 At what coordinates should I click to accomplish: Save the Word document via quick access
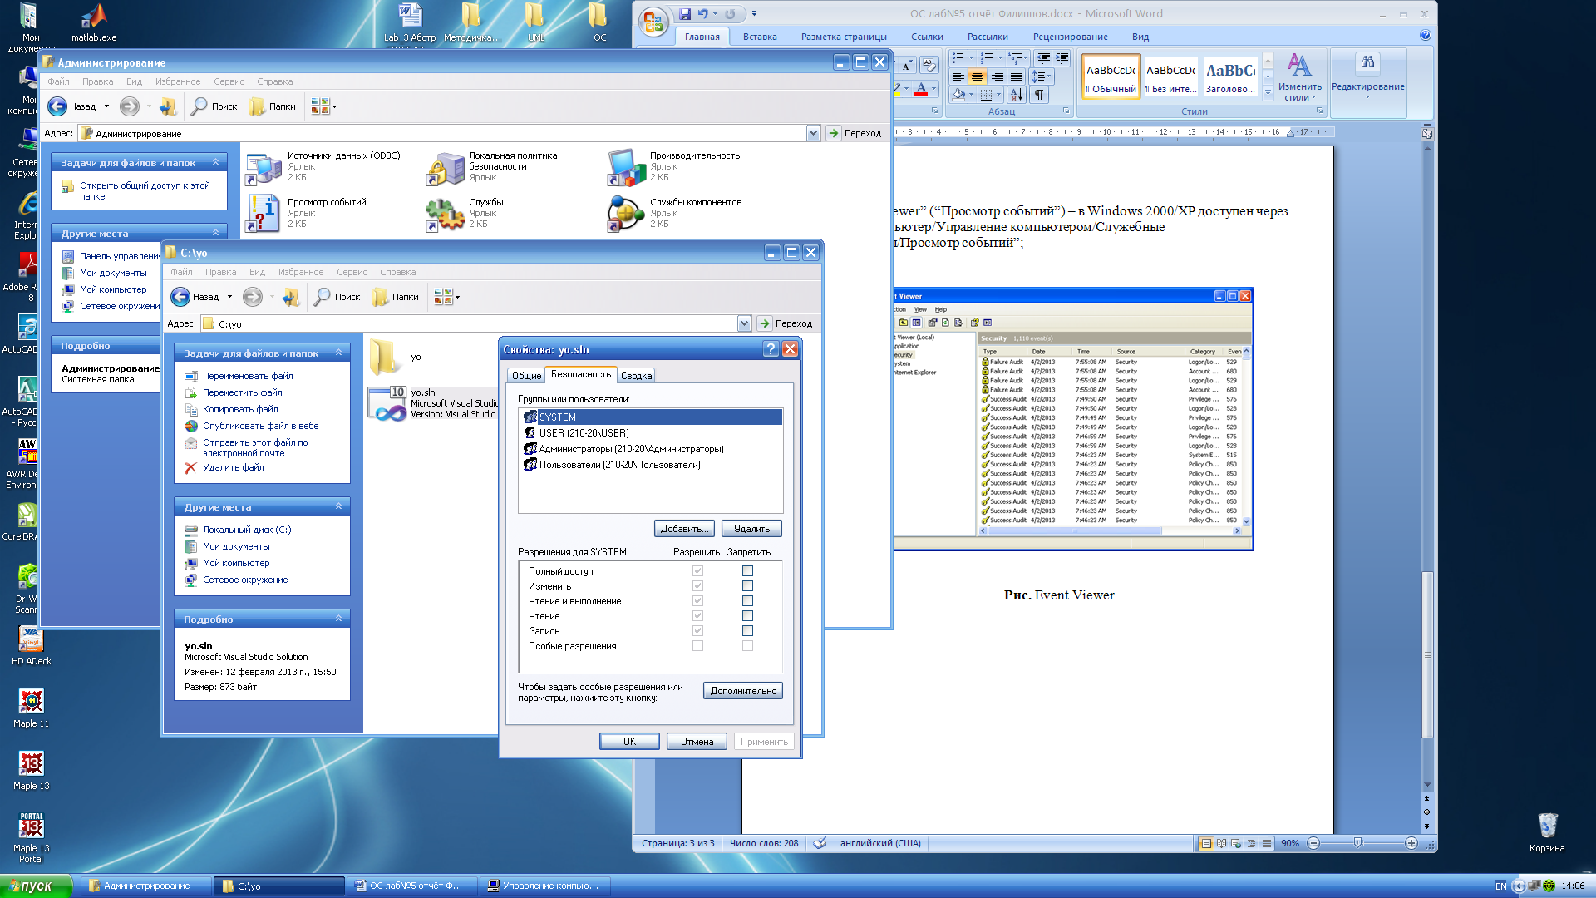click(x=685, y=14)
